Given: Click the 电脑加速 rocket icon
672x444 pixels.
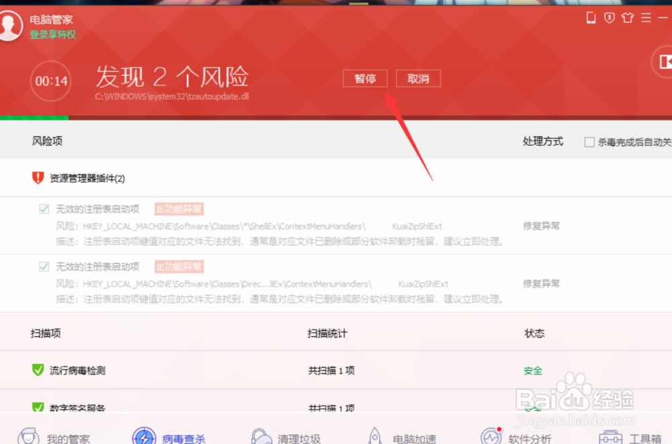Looking at the screenshot, I should point(375,437).
